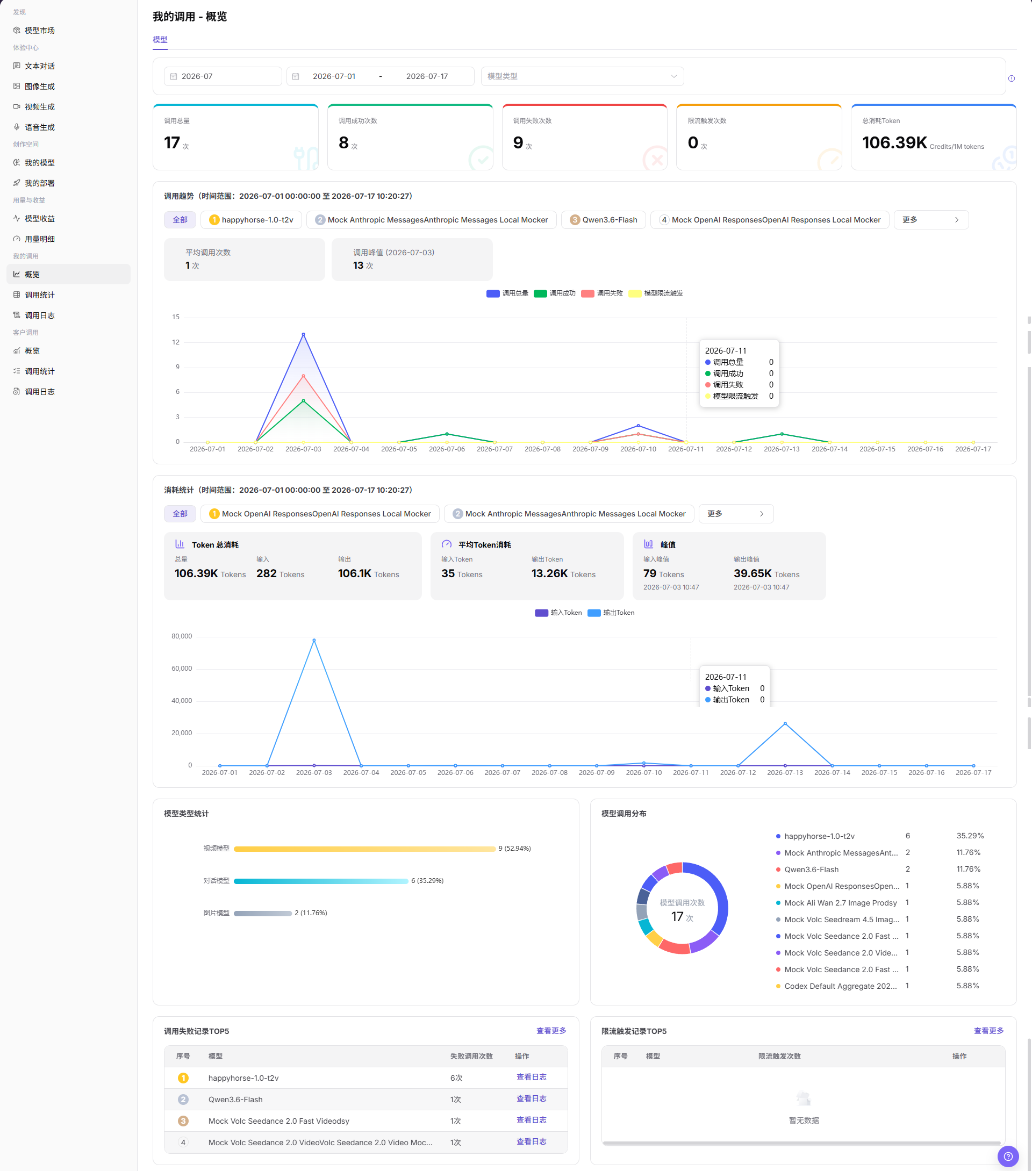Image resolution: width=1032 pixels, height=1171 pixels.
Task: Click the Token 总消耗 bar chart icon
Action: click(x=180, y=544)
